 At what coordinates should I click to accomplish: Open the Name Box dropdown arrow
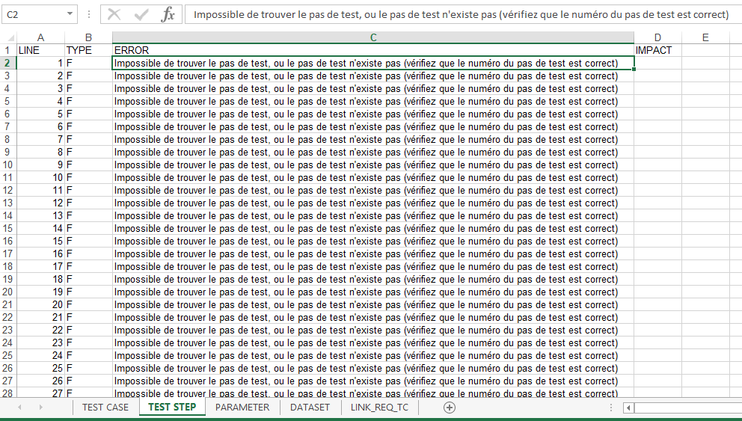click(70, 14)
